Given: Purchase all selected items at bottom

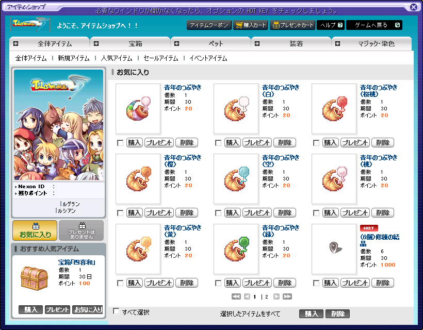Looking at the screenshot, I should coord(311,313).
